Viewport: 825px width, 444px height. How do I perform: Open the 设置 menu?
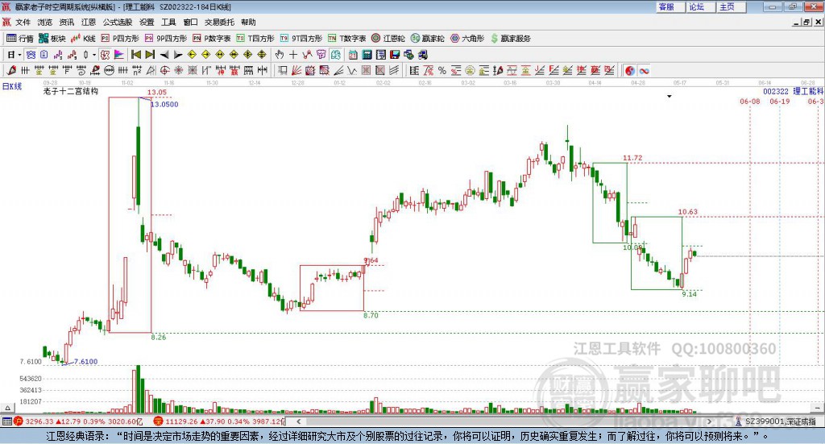tap(147, 22)
